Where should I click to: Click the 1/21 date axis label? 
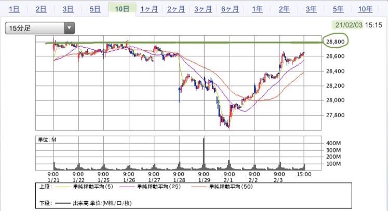pyautogui.click(x=53, y=180)
